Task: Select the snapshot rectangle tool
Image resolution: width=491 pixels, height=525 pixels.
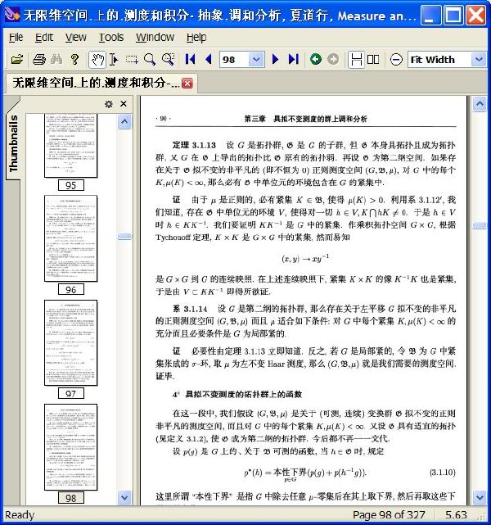Action: (132, 60)
